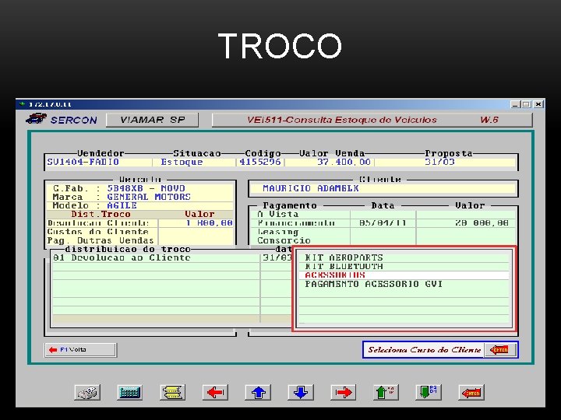Click the Valor Venda 37.400,00 field

[330, 162]
